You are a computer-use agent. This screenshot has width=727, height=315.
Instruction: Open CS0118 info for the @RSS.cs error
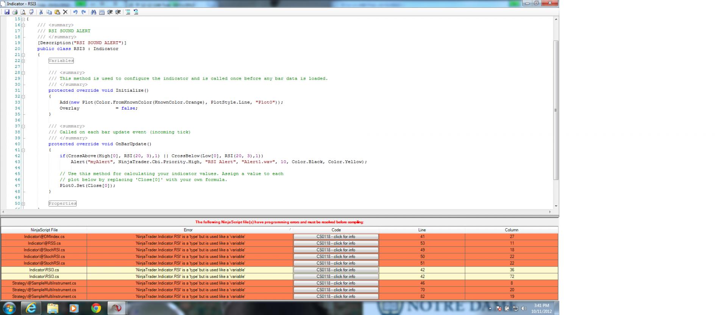[x=336, y=243]
